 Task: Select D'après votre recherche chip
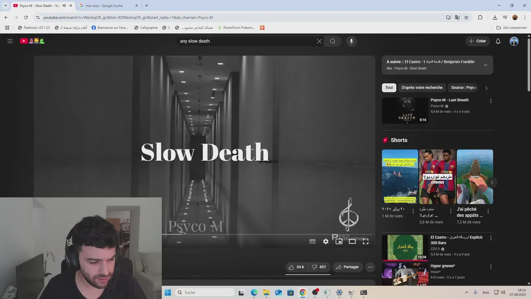click(422, 88)
